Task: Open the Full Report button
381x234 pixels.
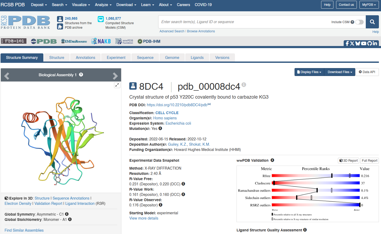Action: [x=369, y=161]
